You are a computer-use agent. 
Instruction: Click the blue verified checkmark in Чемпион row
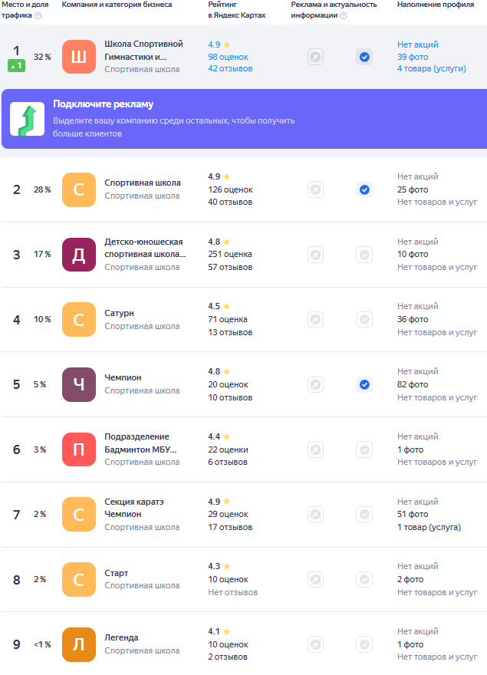click(364, 384)
